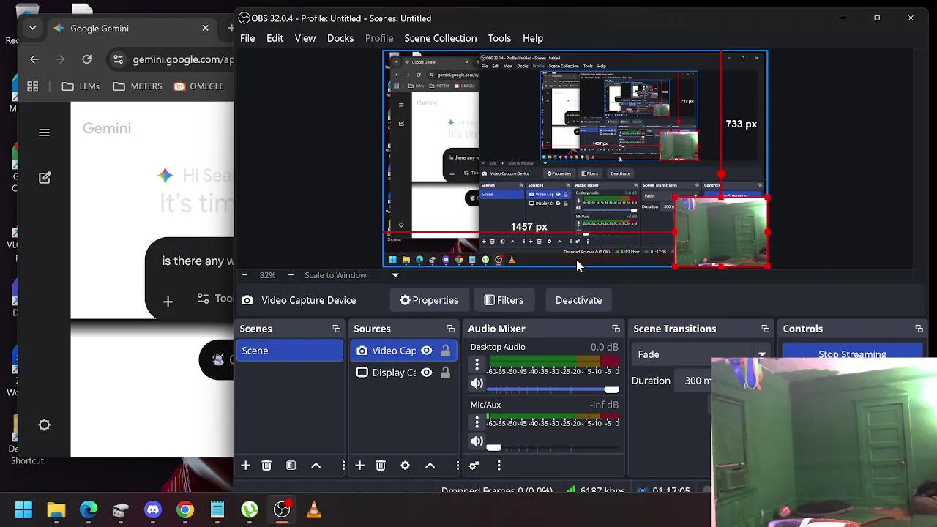Open Scenes toolbar overflow menu

tap(343, 466)
